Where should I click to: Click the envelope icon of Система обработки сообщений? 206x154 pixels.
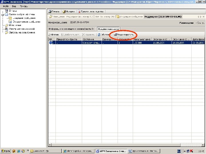point(6,15)
